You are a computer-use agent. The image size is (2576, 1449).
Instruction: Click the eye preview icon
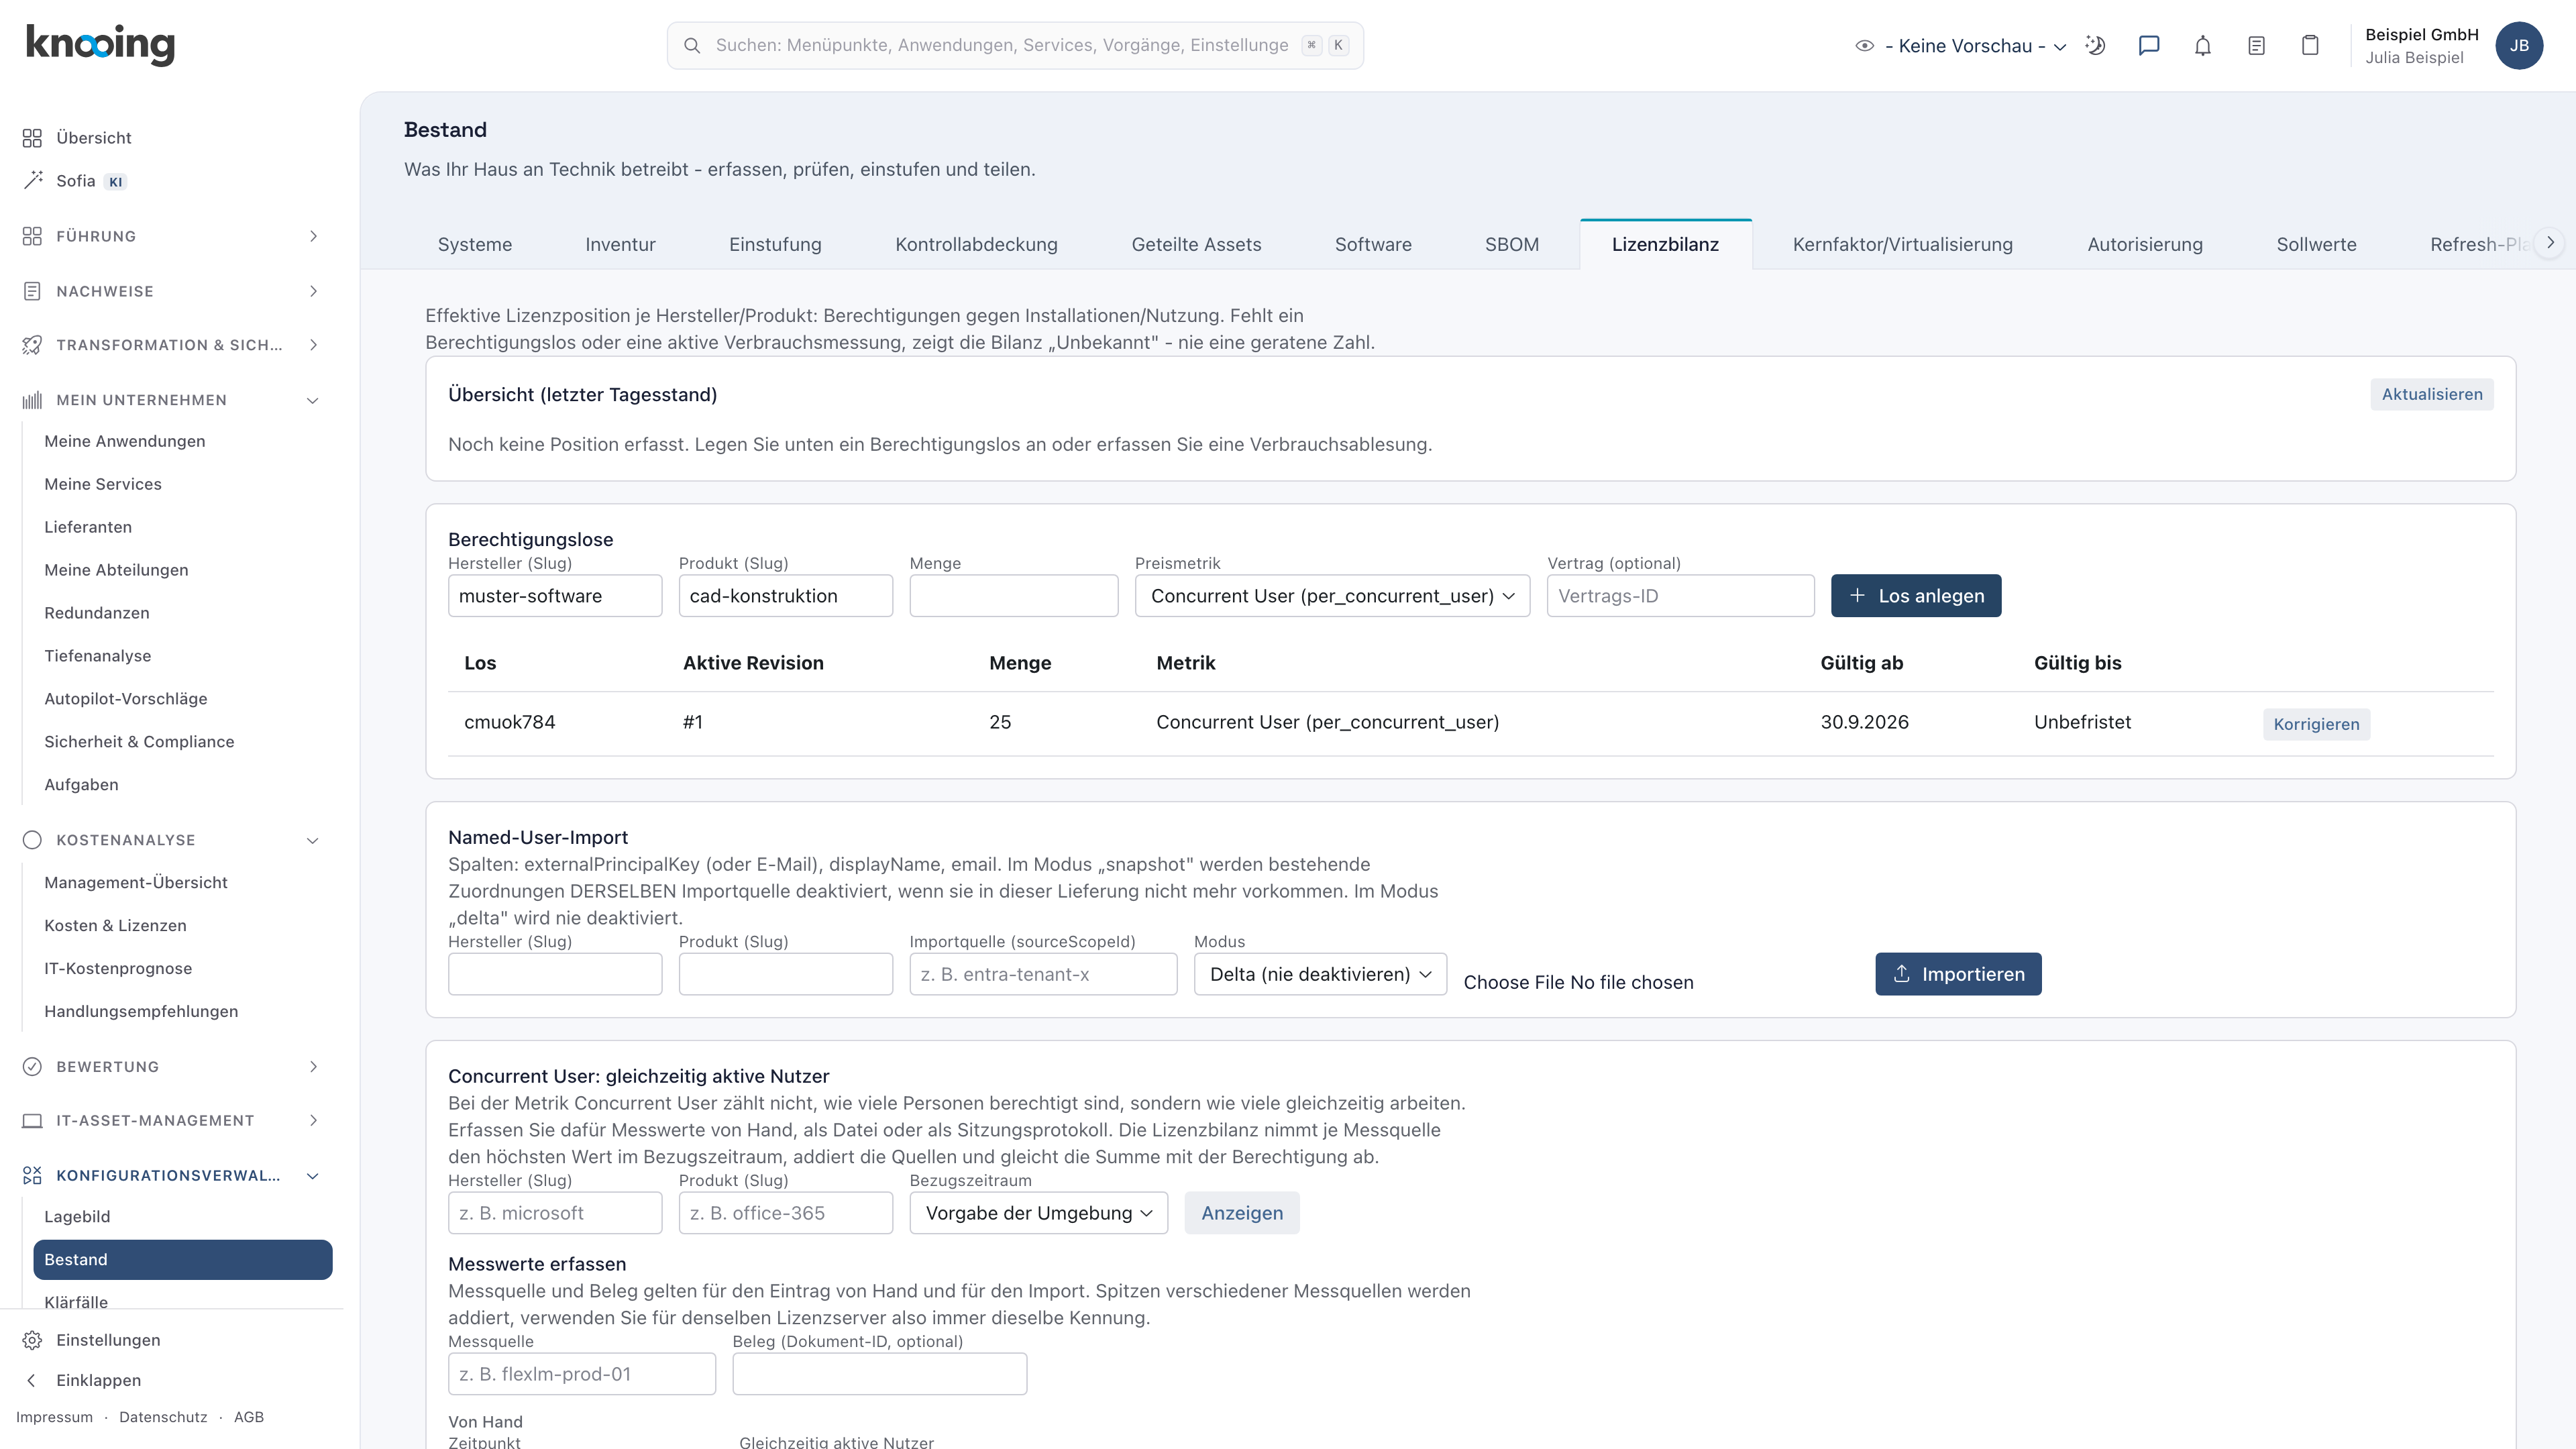point(1864,45)
